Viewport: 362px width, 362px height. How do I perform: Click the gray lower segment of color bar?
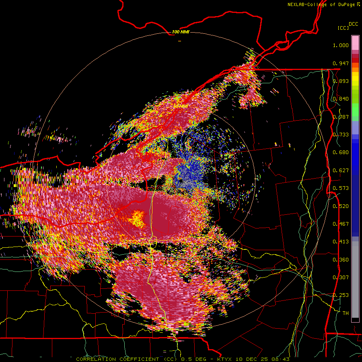pyautogui.click(x=355, y=280)
